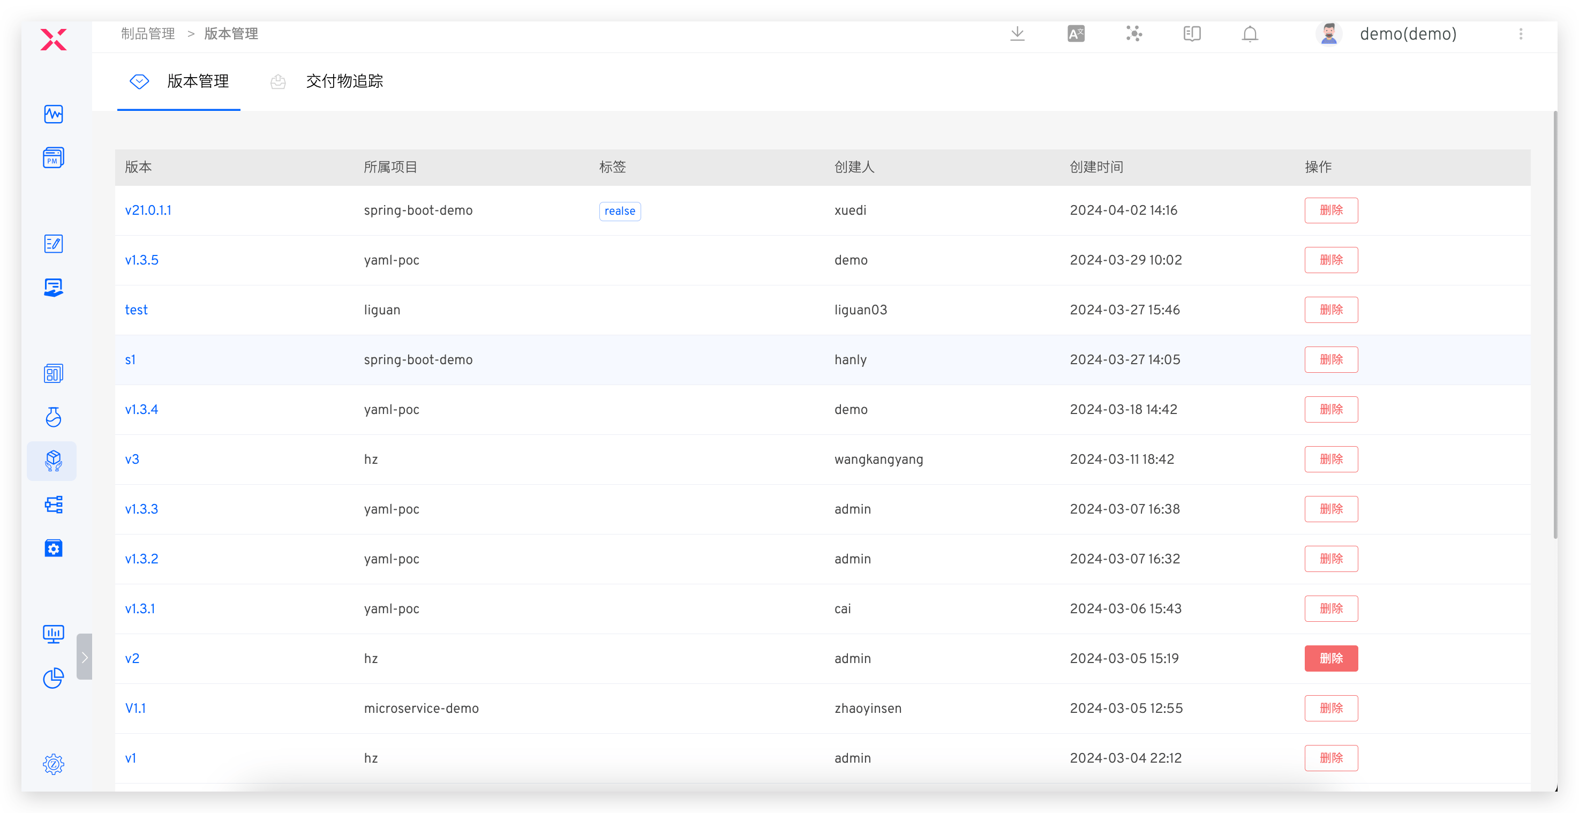
Task: Click the network nodes icon in top bar
Action: (x=1134, y=34)
